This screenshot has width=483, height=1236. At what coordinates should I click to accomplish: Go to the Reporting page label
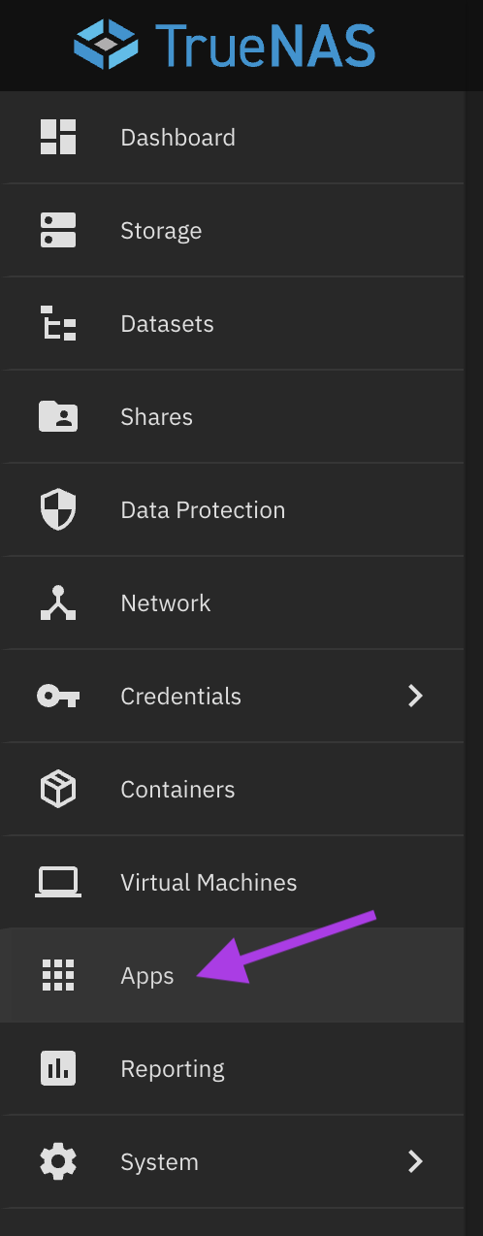click(173, 1069)
